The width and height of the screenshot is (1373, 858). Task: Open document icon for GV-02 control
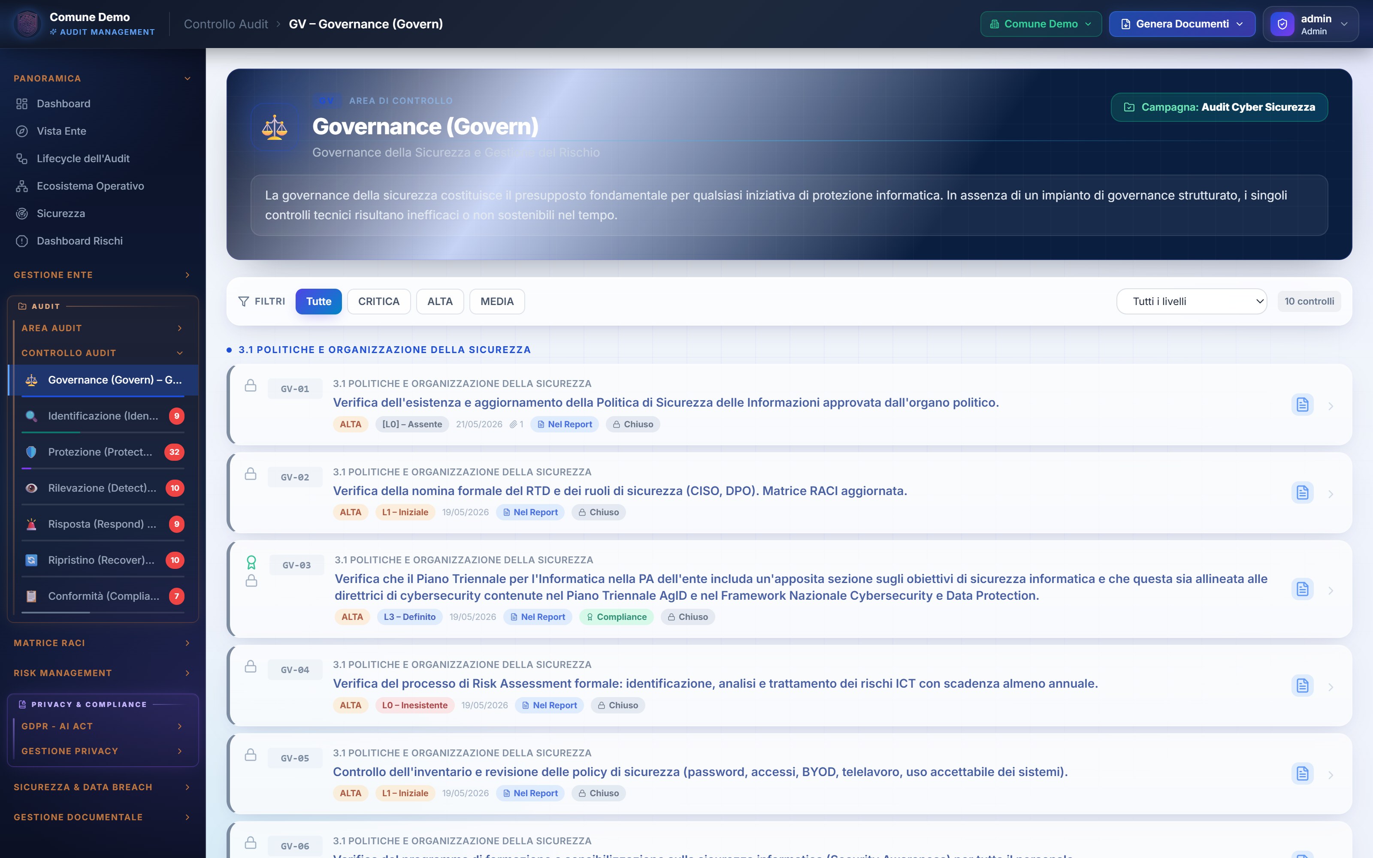point(1303,492)
